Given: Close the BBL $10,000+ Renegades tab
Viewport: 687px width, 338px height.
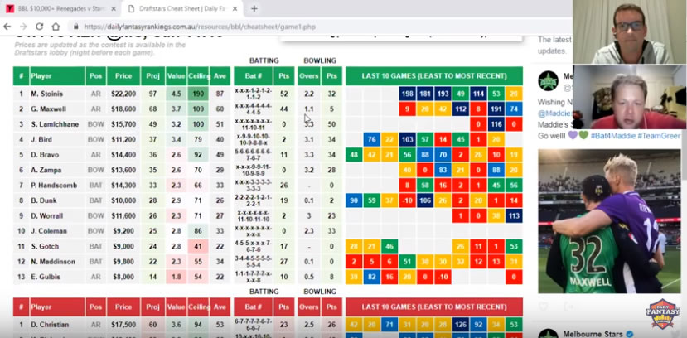Looking at the screenshot, I should pyautogui.click(x=114, y=9).
